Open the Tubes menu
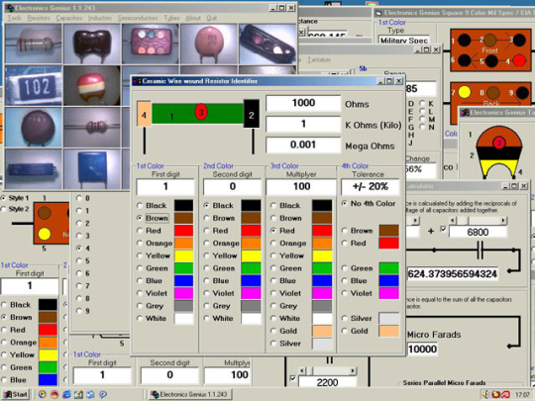Screen dimensions: 535x401 (x=171, y=18)
